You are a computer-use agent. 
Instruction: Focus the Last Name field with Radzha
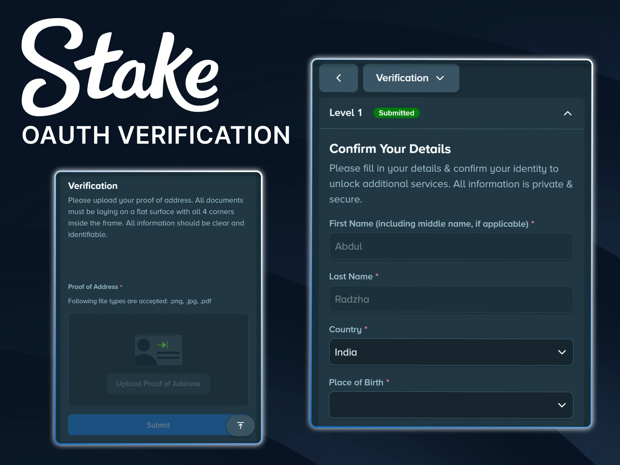click(x=451, y=299)
